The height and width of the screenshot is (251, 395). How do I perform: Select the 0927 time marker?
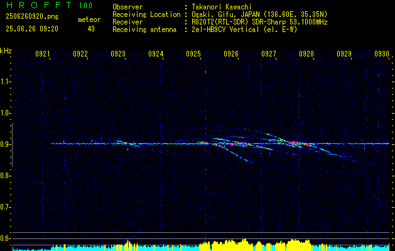click(x=269, y=54)
